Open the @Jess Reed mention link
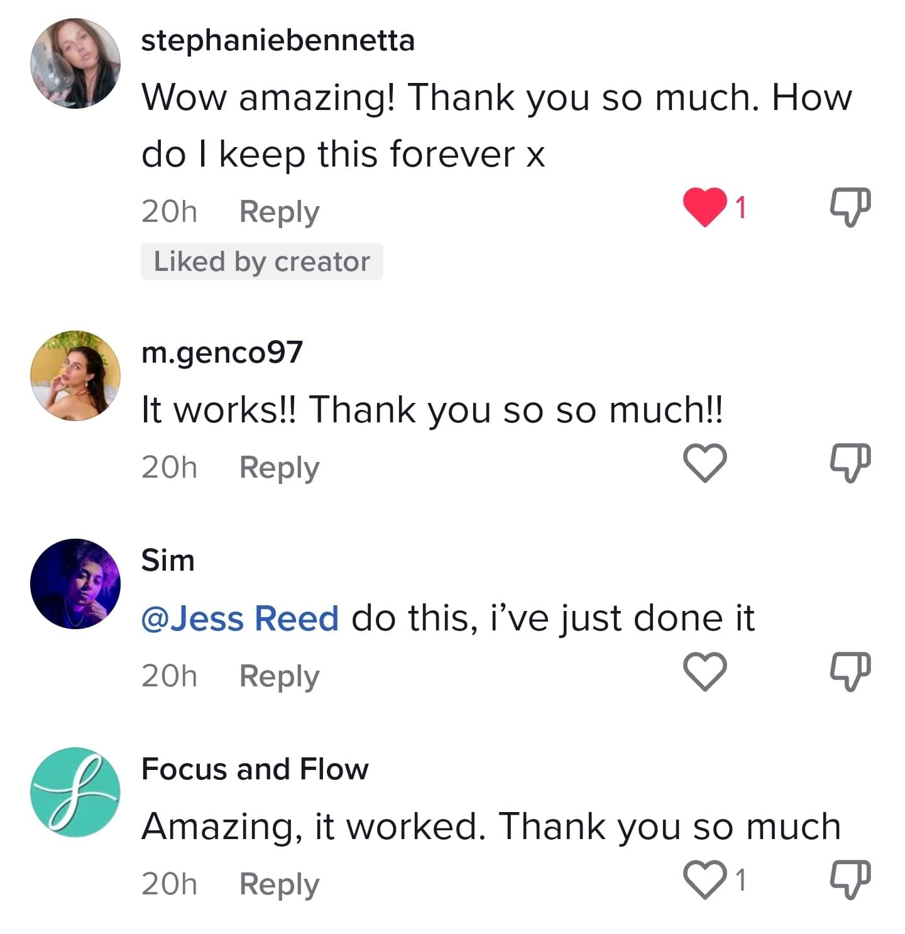The height and width of the screenshot is (934, 905). (x=240, y=618)
